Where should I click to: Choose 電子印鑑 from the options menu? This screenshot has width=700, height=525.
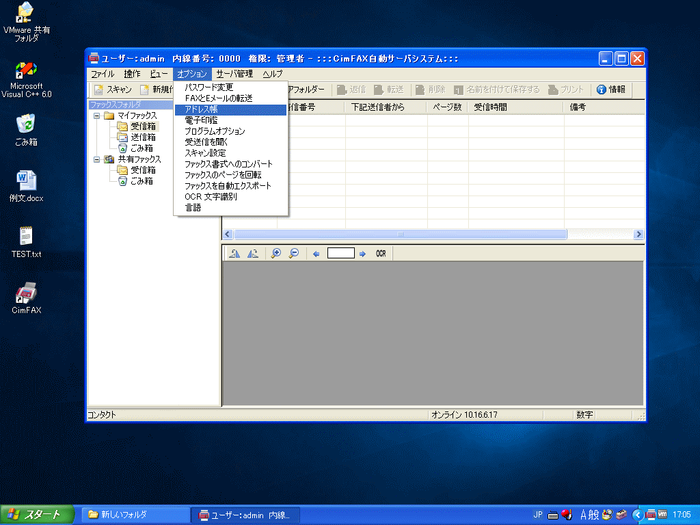click(230, 120)
